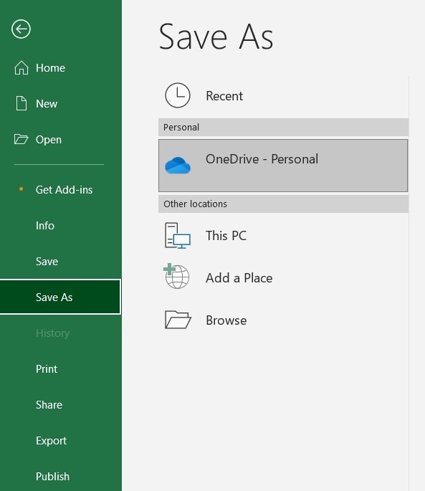Viewport: 425px width, 491px height.
Task: Click the Add a Place globe icon
Action: click(176, 276)
